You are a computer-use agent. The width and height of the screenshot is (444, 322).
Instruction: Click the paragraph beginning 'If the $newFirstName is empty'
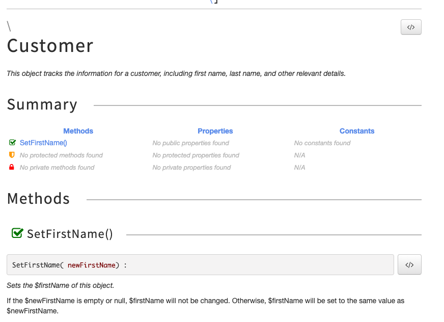[x=206, y=306]
